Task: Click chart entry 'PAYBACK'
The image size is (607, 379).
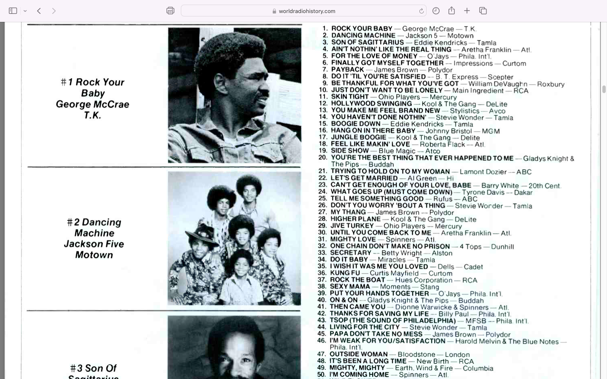Action: pos(347,69)
